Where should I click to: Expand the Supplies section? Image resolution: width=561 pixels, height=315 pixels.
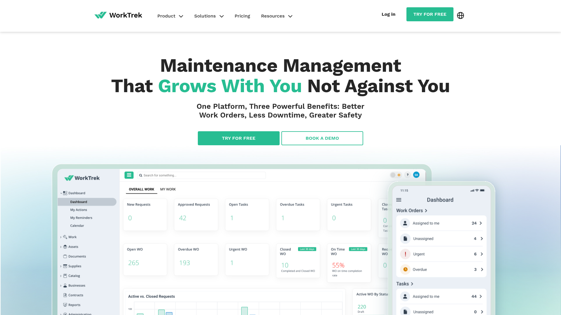(x=61, y=266)
